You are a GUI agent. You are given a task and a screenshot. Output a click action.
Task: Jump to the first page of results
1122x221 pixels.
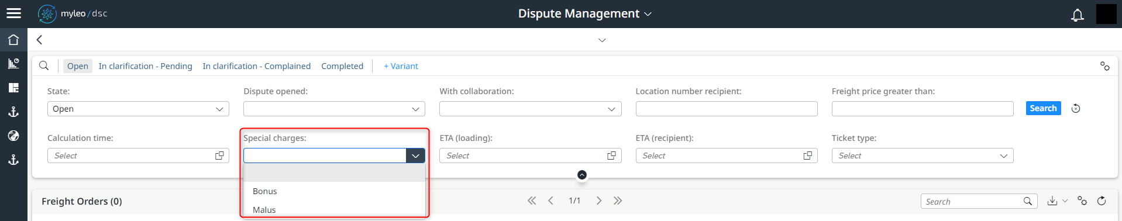531,201
